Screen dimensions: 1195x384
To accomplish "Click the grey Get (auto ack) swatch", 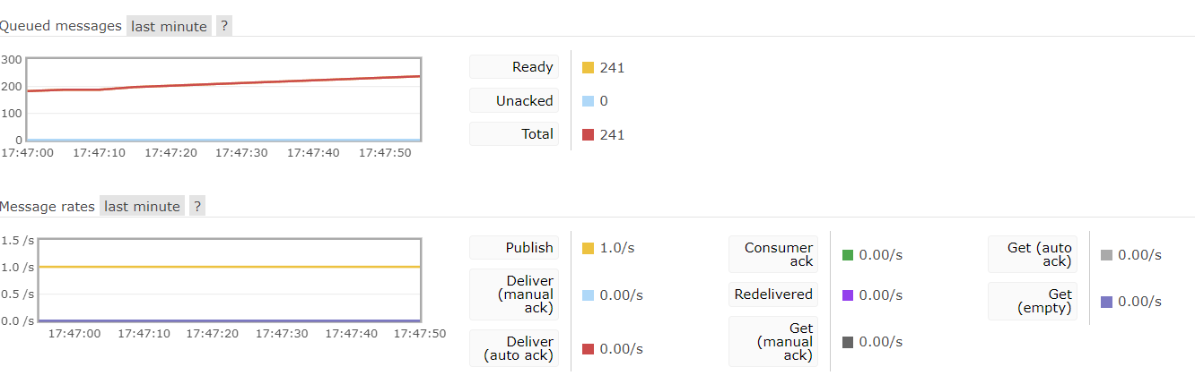I will tap(1107, 255).
